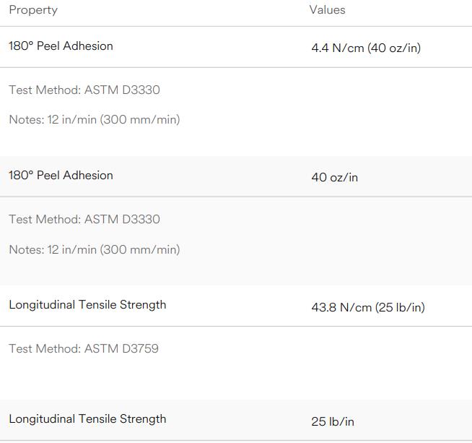The image size is (472, 443).
Task: Click the (25 lb/in) parenthetical
Action: click(x=400, y=307)
